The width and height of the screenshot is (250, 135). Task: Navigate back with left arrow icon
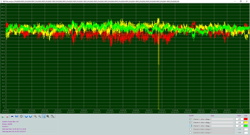(x=26, y=116)
